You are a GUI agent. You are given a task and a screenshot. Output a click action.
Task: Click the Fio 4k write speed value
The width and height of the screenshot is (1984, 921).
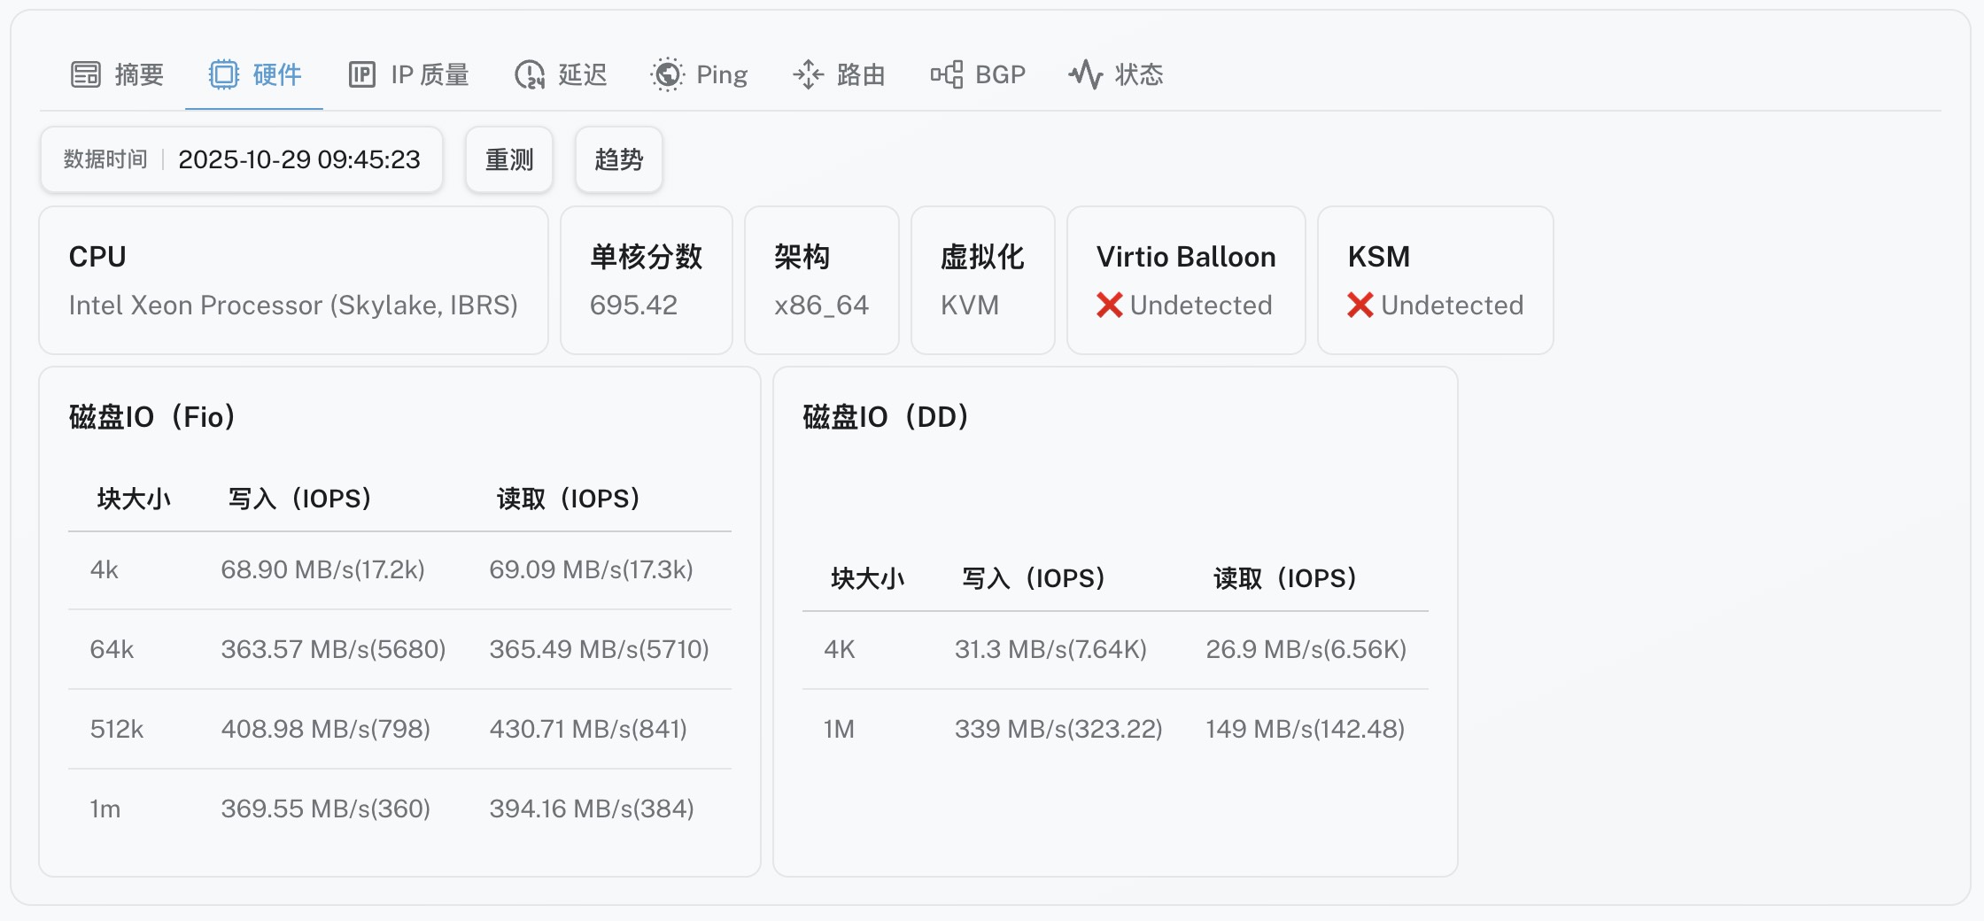pyautogui.click(x=322, y=570)
